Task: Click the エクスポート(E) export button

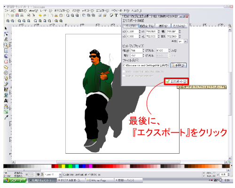Action: (x=176, y=81)
